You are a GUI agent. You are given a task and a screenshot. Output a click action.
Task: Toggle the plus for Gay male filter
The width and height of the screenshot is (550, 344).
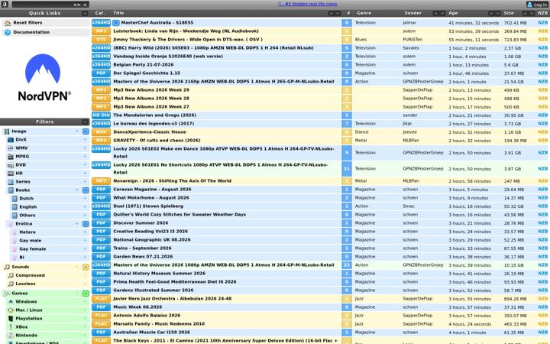point(85,241)
